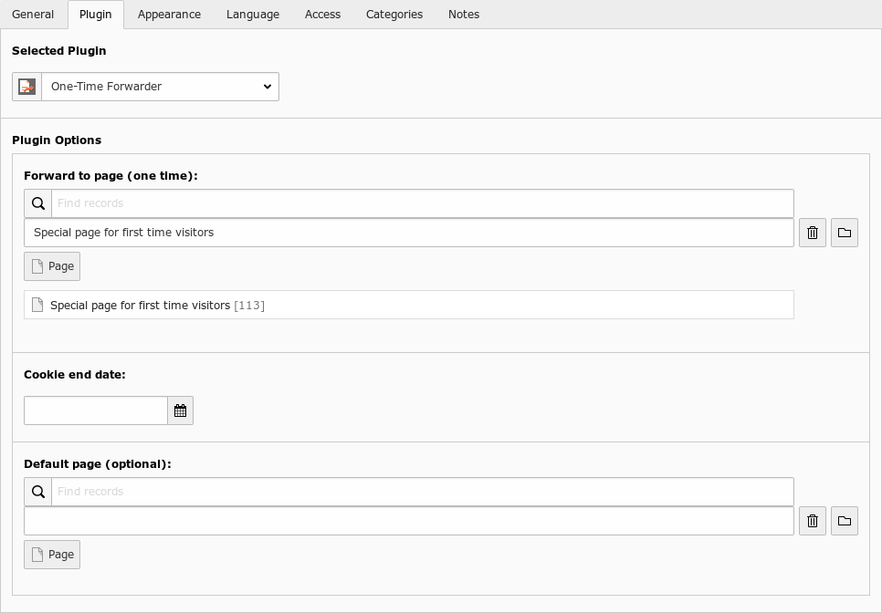This screenshot has width=882, height=613.
Task: Open the Selected Plugin dropdown
Action: pos(161,87)
